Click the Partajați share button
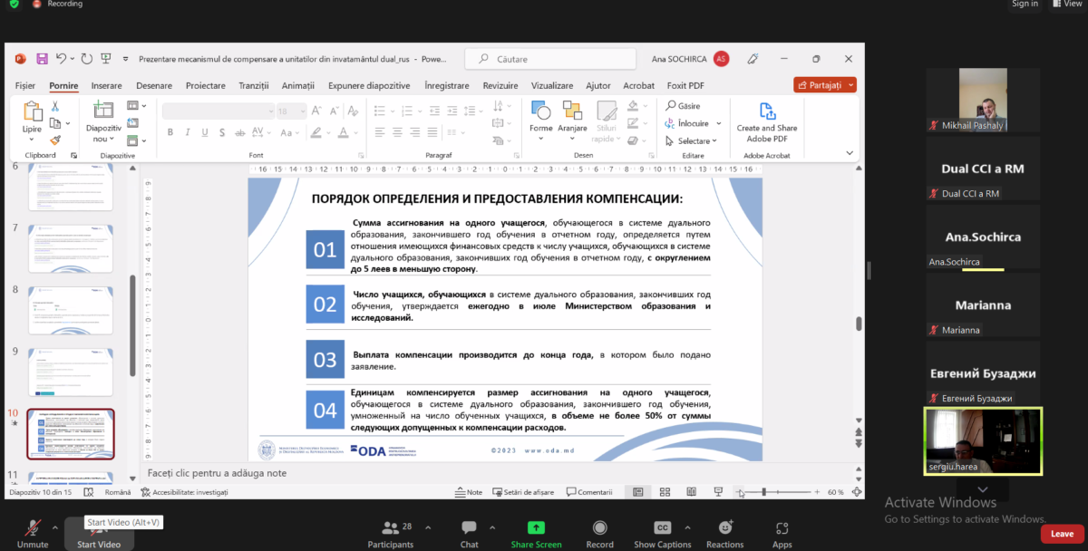The height and width of the screenshot is (551, 1088). pos(819,85)
